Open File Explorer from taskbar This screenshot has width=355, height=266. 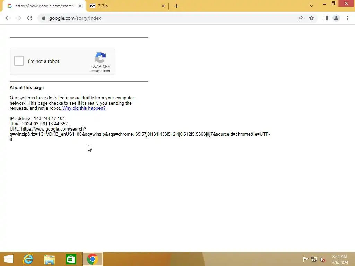49,259
